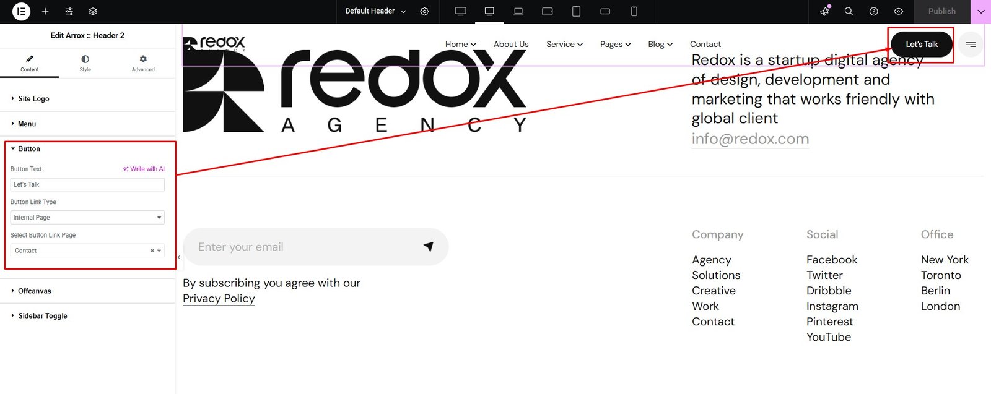This screenshot has width=991, height=394.
Task: Switch to the Content tab
Action: point(29,62)
